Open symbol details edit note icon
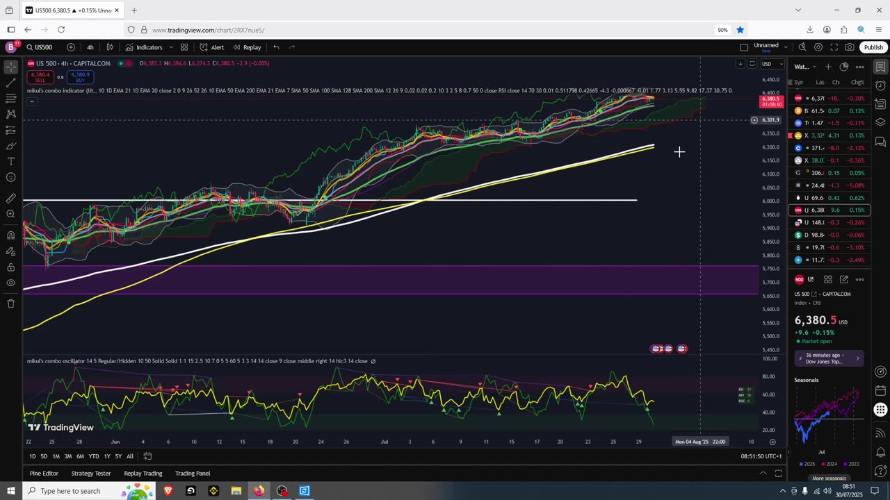This screenshot has width=890, height=500. pos(843,279)
